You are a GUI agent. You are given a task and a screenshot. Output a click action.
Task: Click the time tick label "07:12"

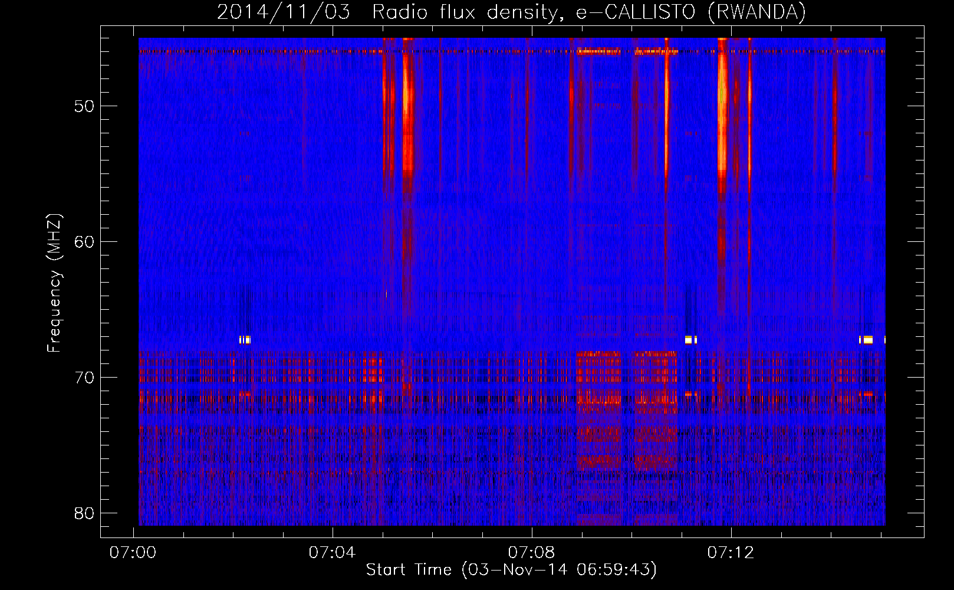click(x=731, y=553)
